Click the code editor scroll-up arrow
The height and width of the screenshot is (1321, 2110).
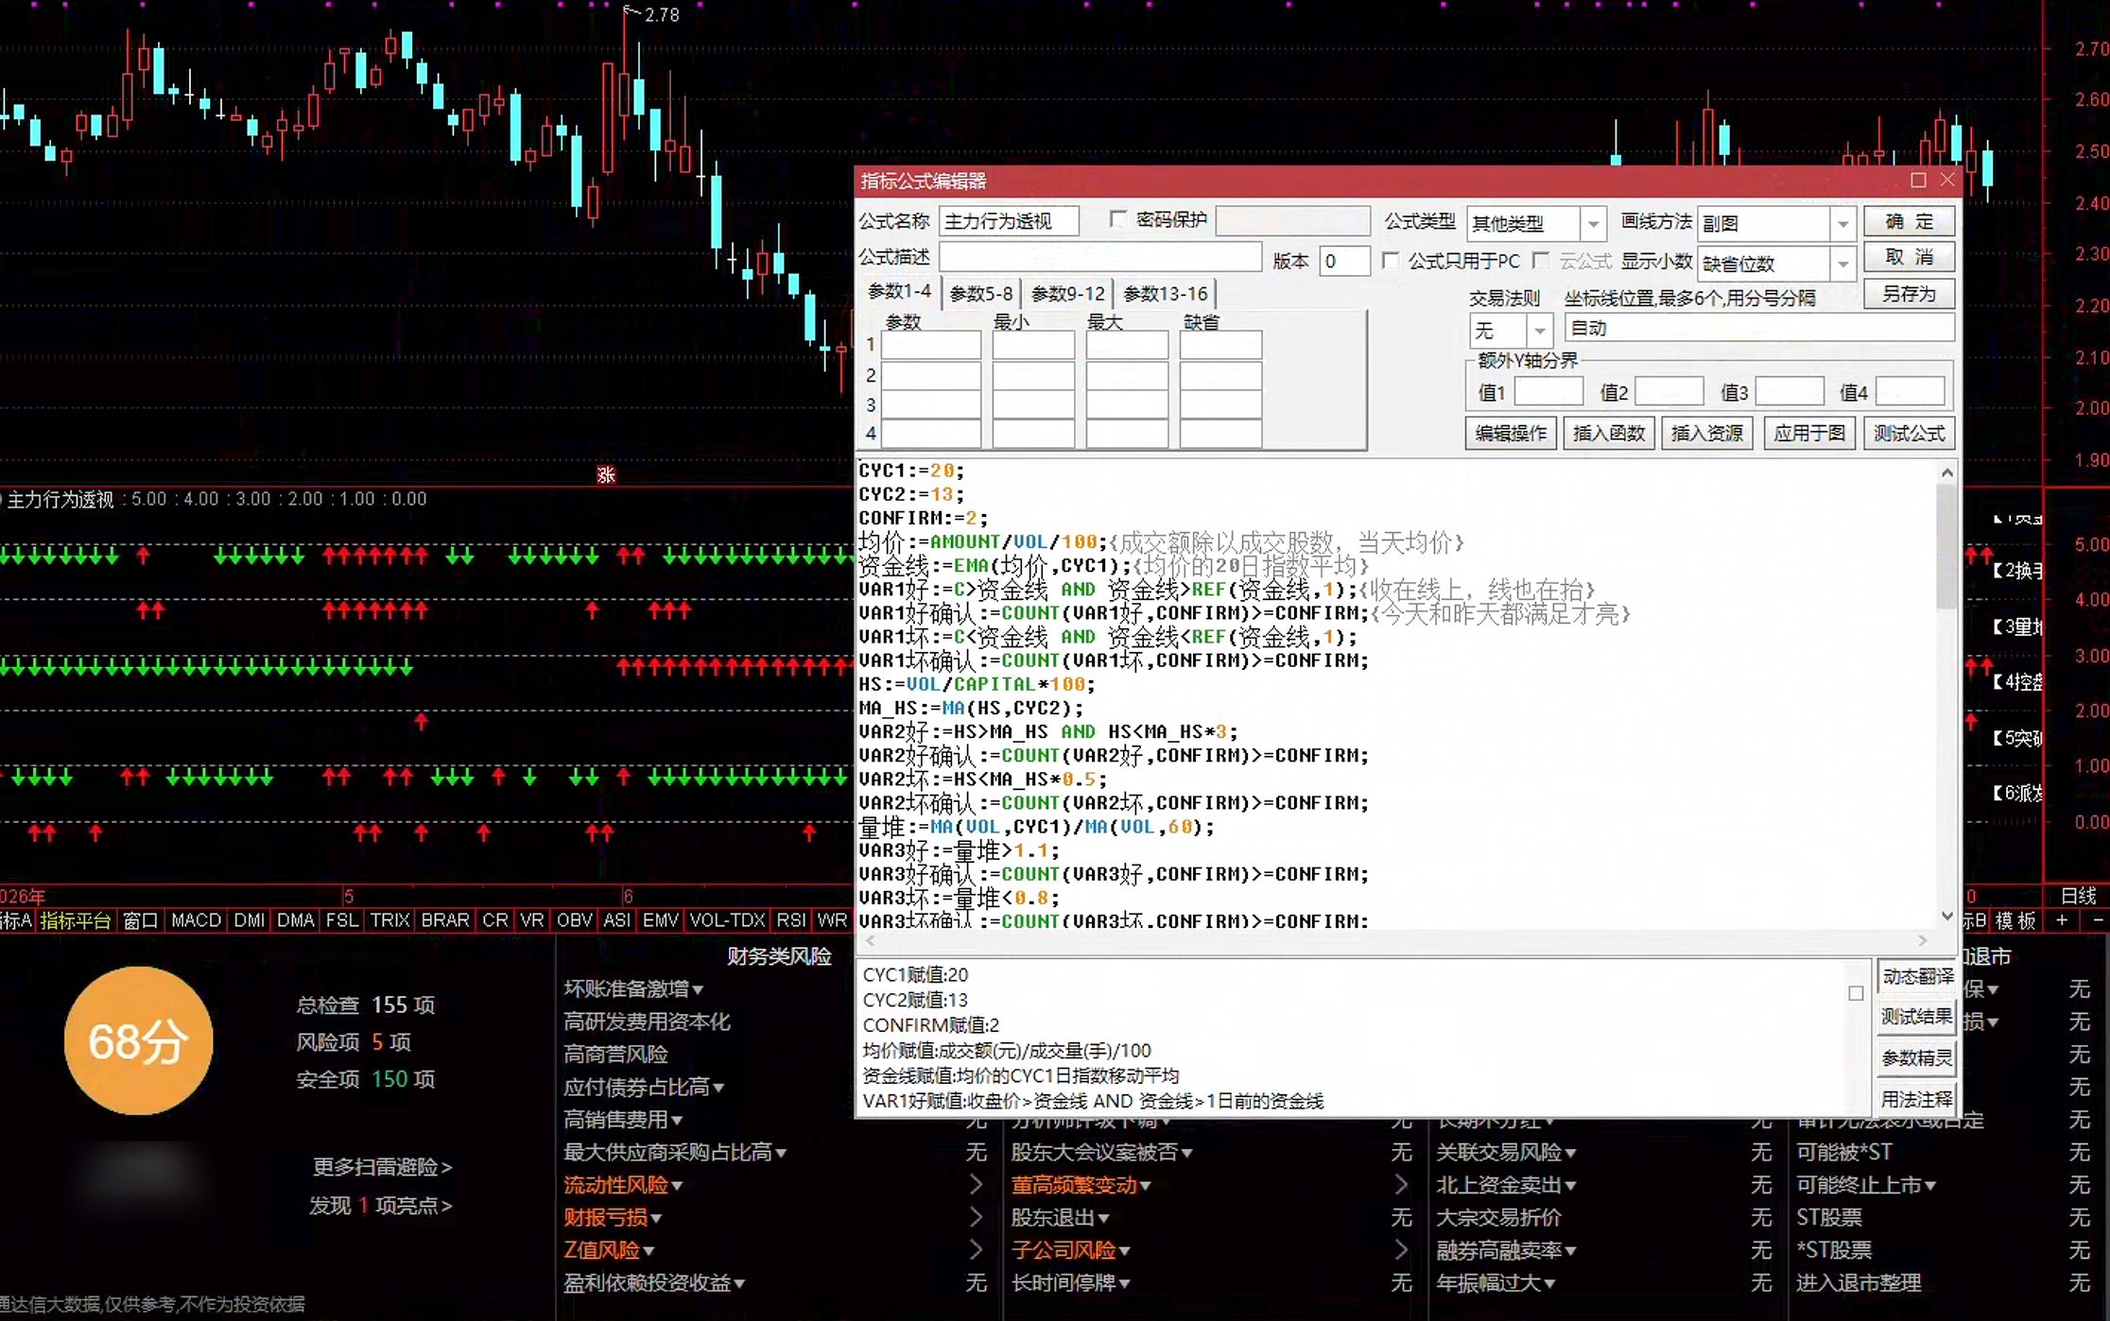pyautogui.click(x=1947, y=472)
